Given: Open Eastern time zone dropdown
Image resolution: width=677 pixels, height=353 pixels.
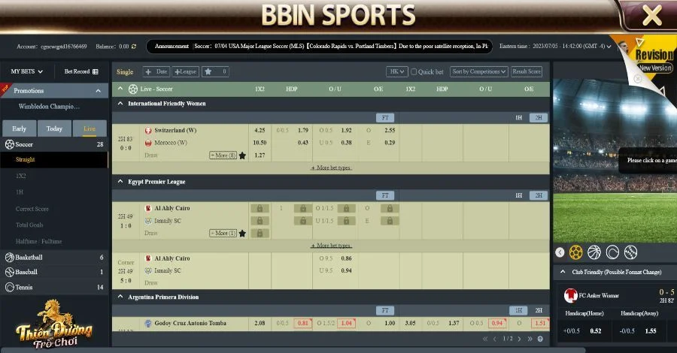Looking at the screenshot, I should [x=609, y=46].
